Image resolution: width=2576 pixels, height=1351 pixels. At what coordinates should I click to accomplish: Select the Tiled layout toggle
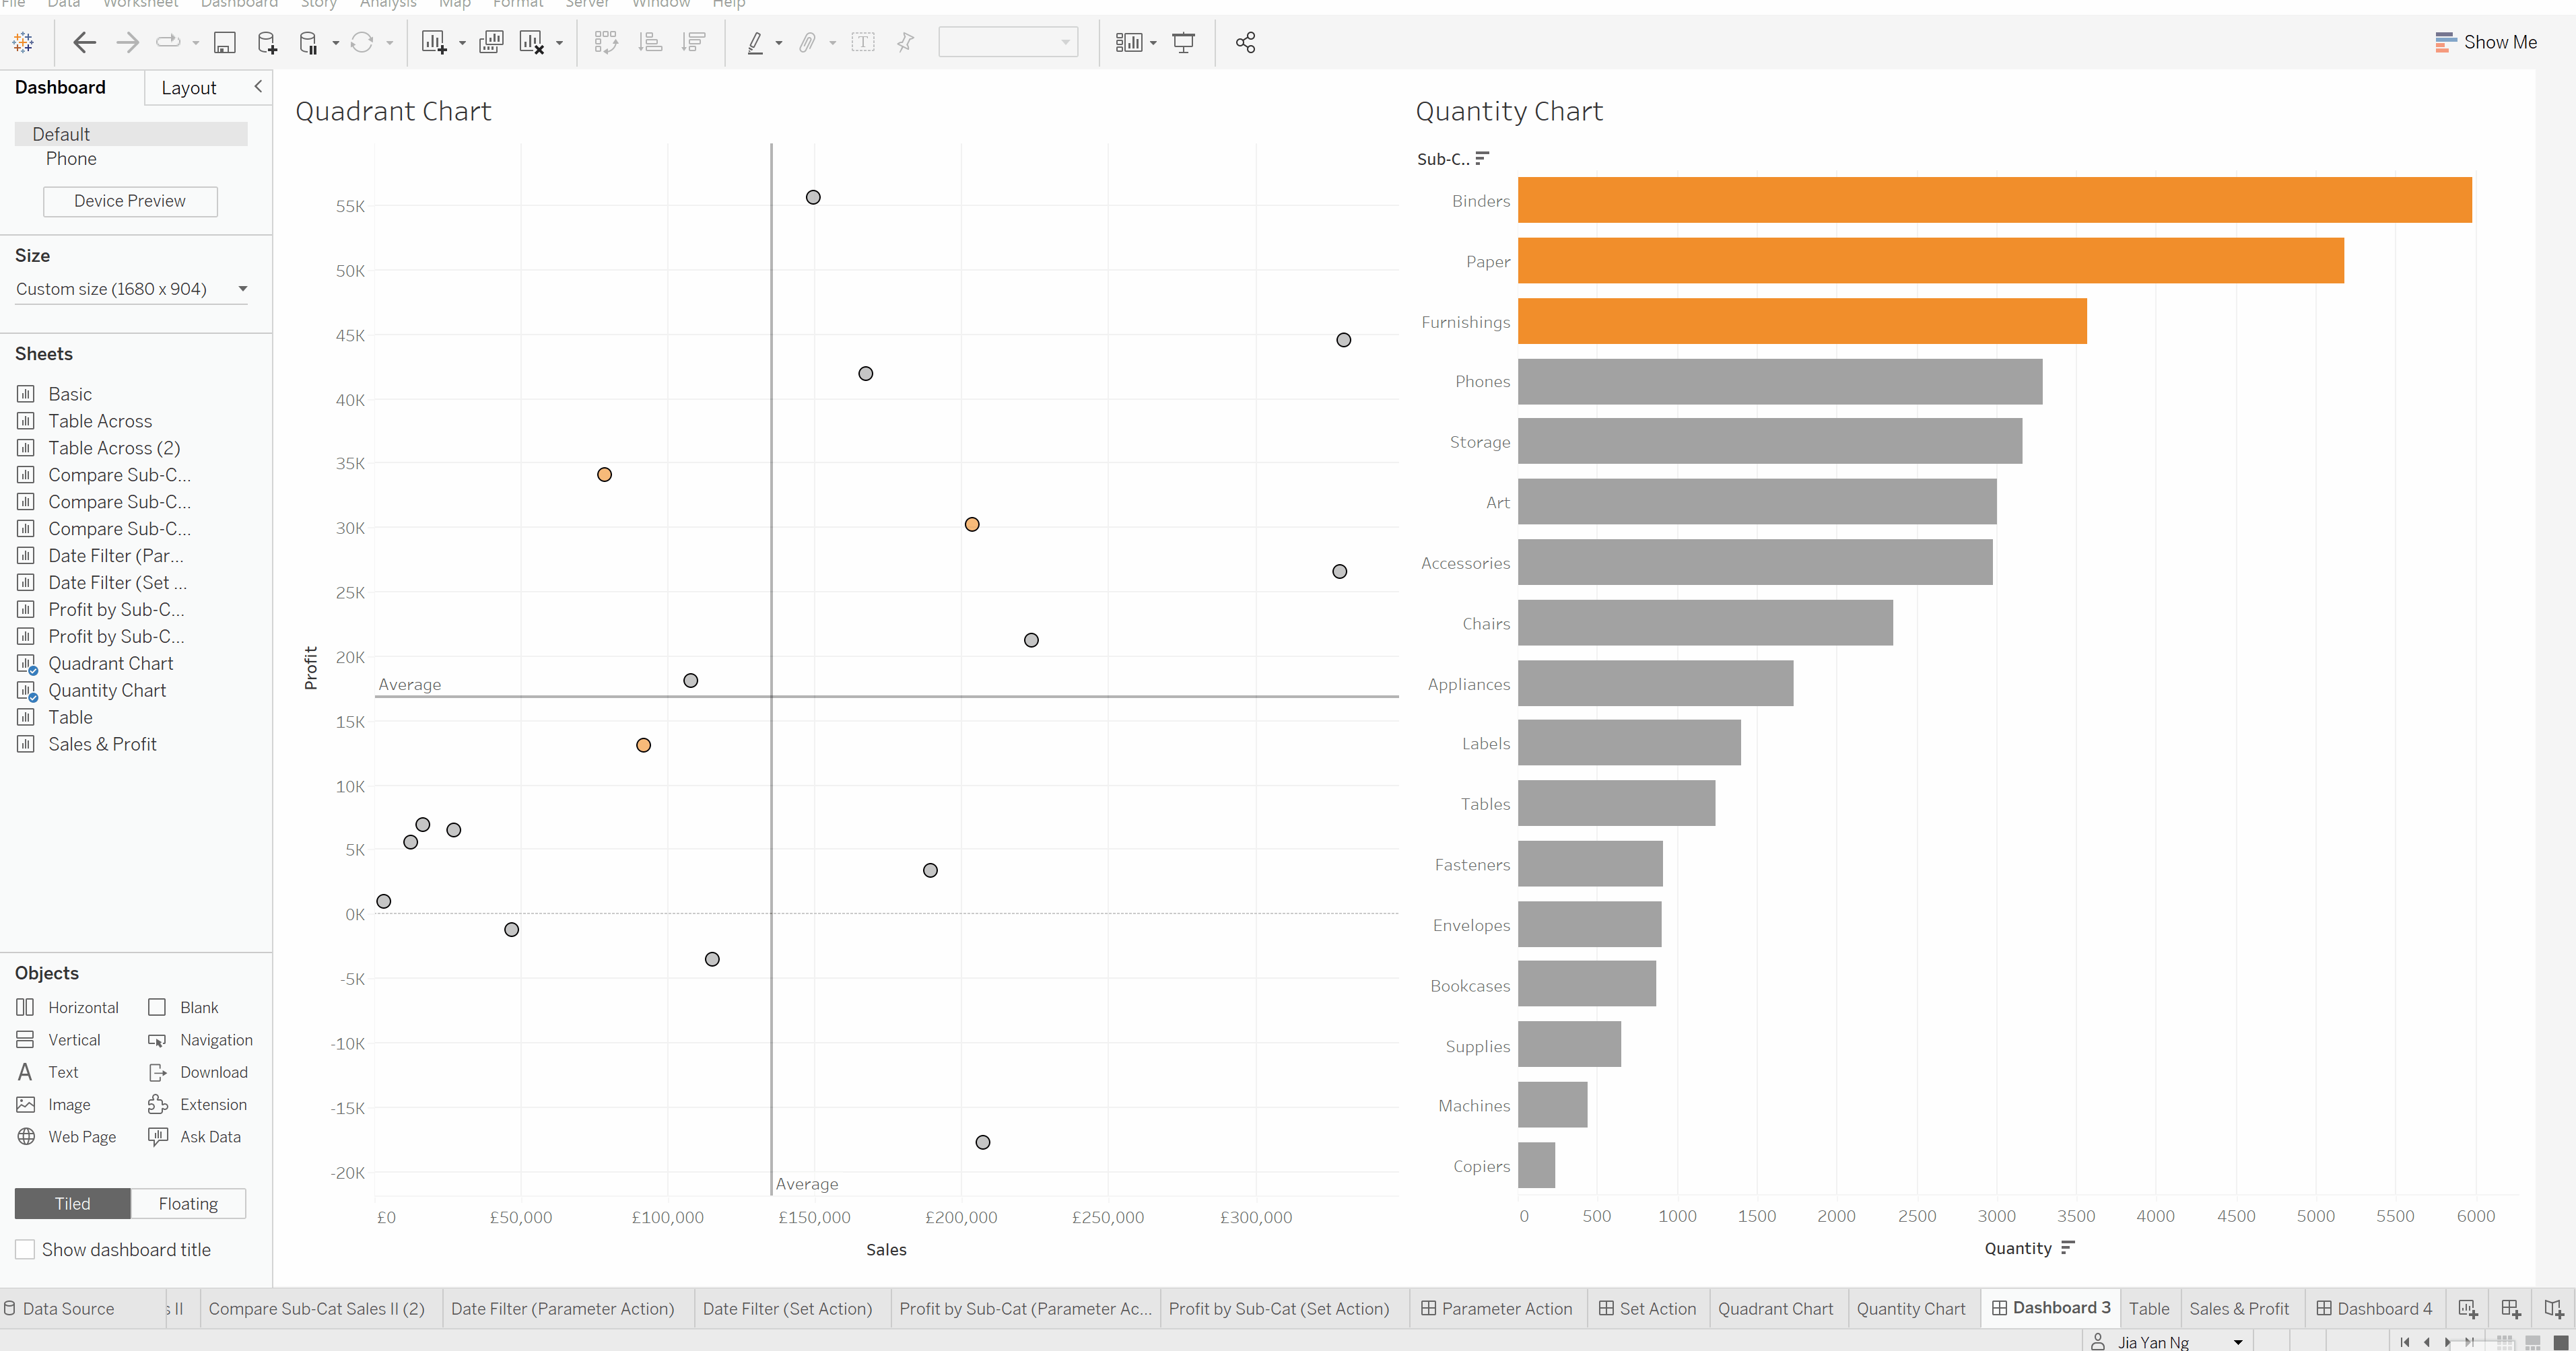(x=72, y=1203)
